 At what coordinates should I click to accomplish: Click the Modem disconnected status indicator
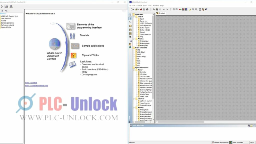(x=220, y=142)
